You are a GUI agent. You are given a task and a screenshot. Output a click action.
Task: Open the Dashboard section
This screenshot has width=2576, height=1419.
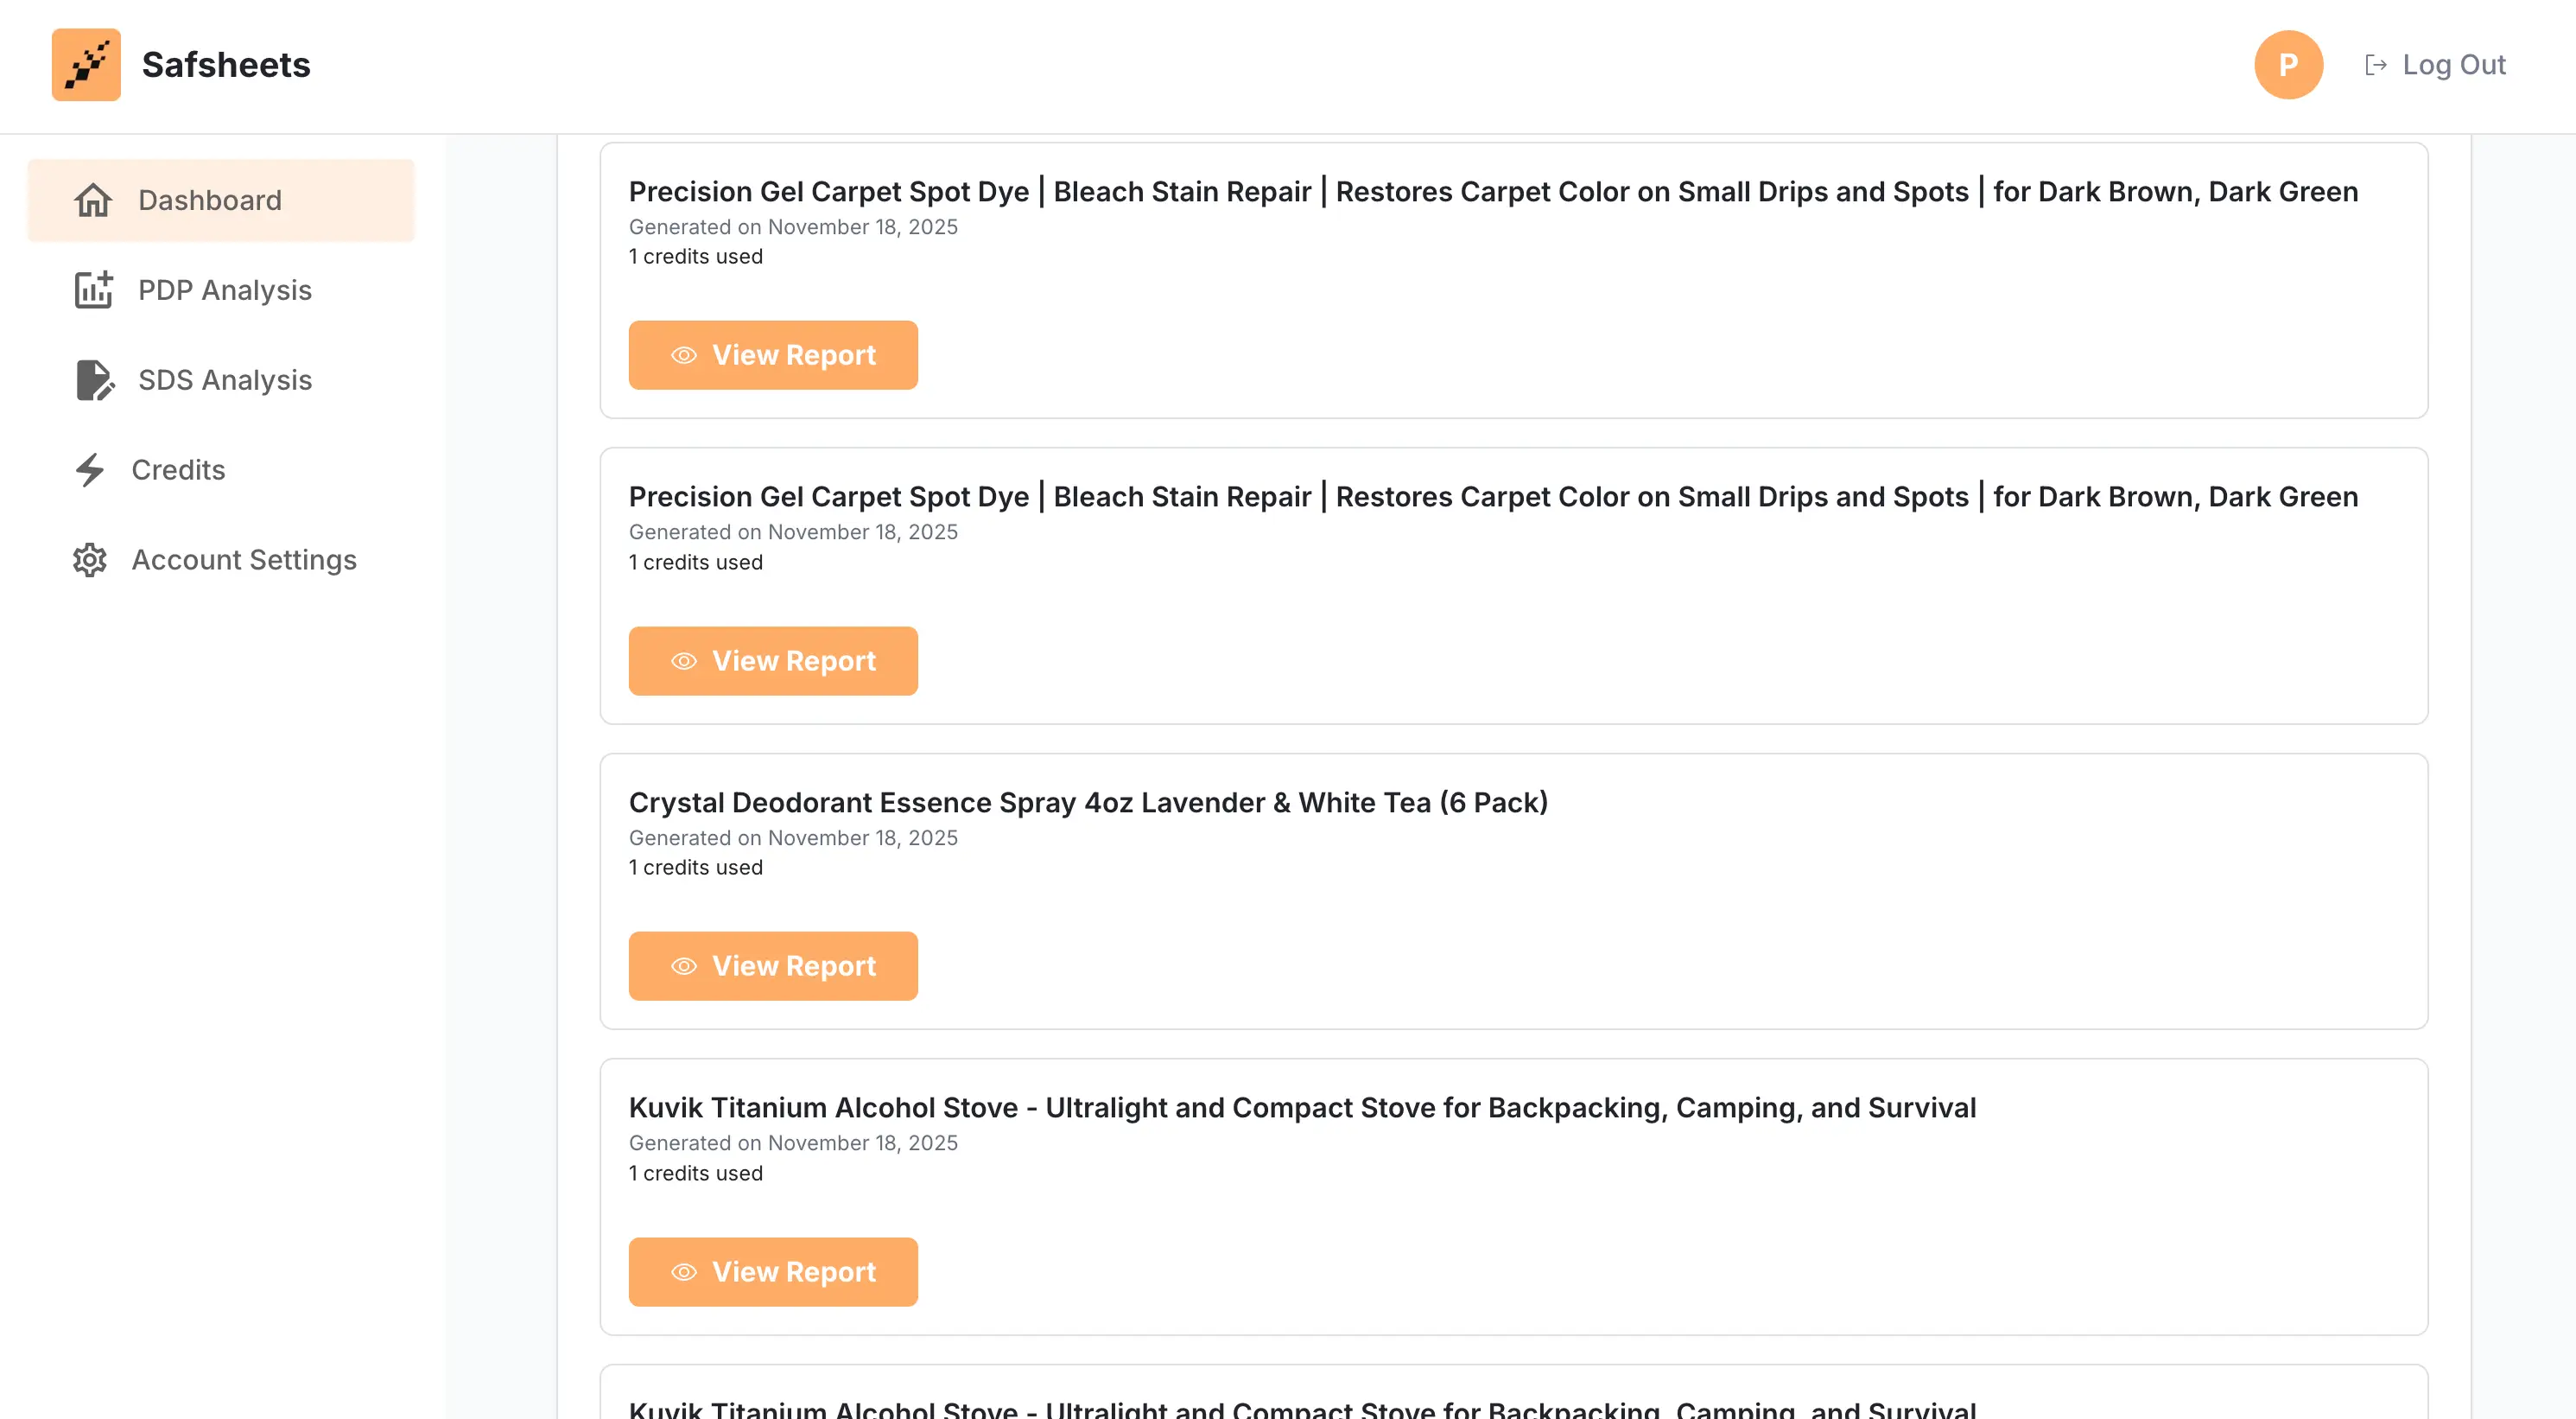click(209, 200)
